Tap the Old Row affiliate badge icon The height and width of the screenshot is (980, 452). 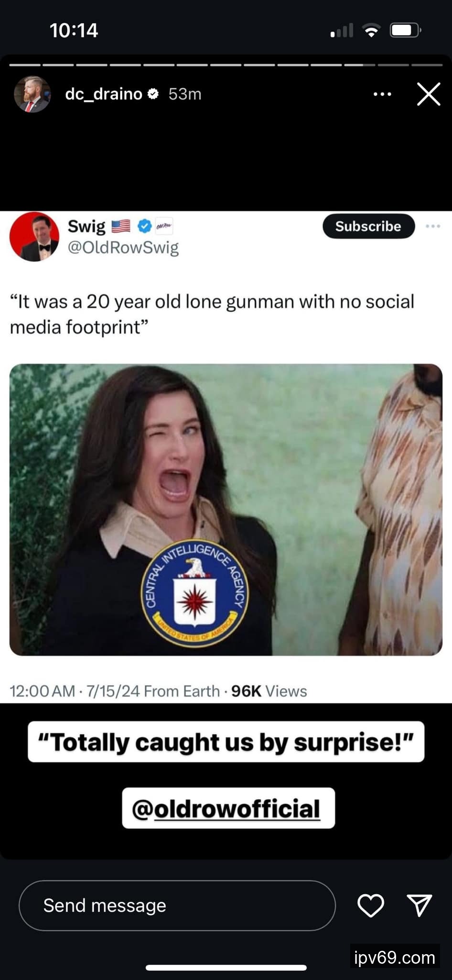164,226
